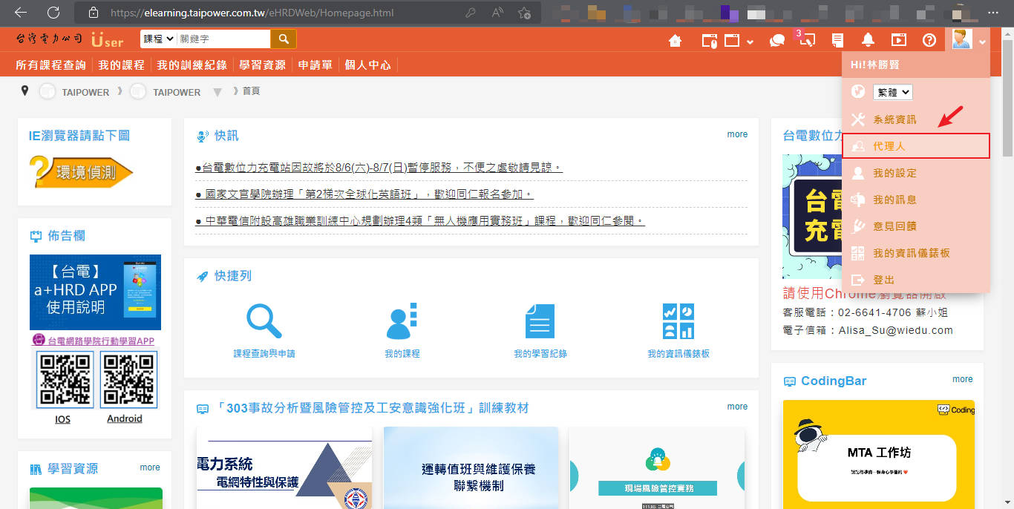The height and width of the screenshot is (509, 1014).
Task: Open news about 8/6-8/7 暫停服務
Action: click(379, 168)
